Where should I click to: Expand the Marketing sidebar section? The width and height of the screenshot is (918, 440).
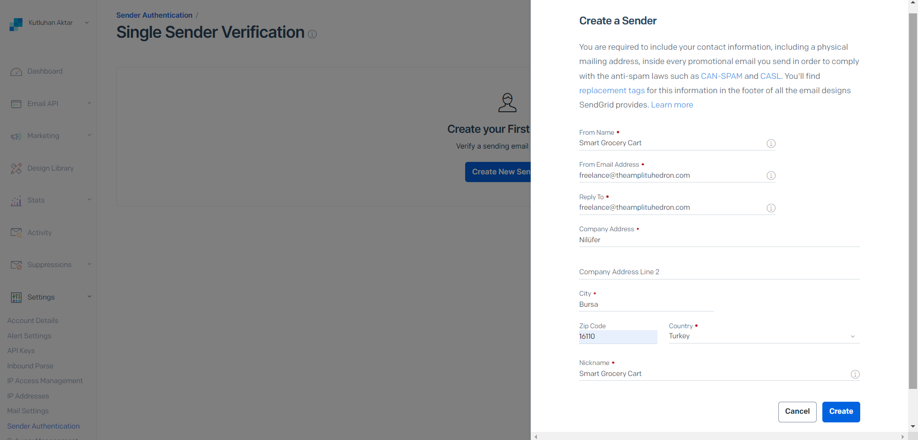pos(89,135)
